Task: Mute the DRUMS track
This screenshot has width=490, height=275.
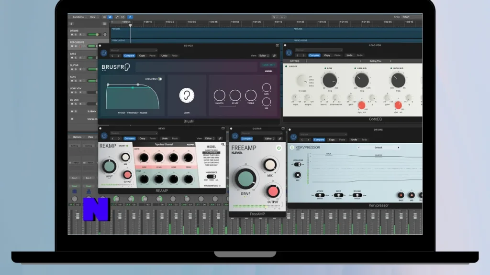Action: click(x=72, y=34)
